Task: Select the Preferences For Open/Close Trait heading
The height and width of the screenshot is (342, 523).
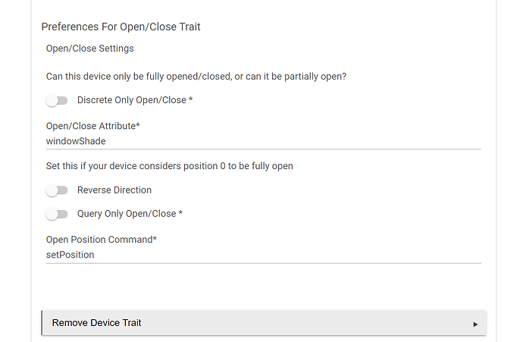Action: [x=121, y=27]
